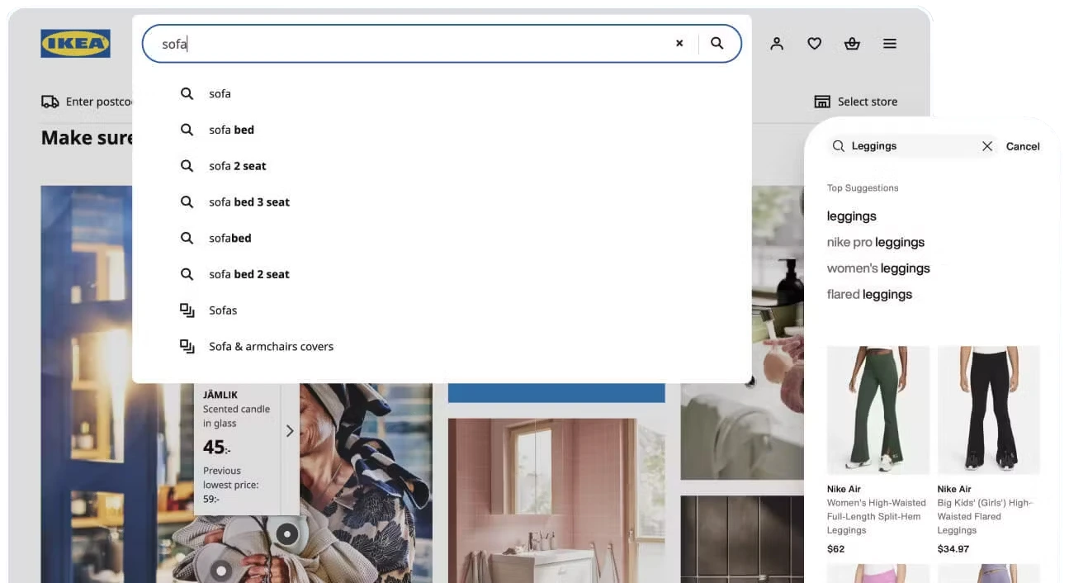Open 'Sofa & armchairs covers' category
The image size is (1069, 583).
tap(271, 347)
